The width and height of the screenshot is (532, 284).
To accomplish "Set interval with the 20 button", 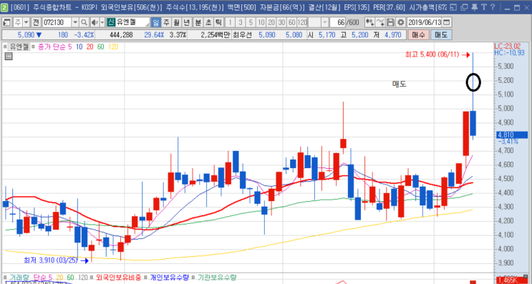I will point(271,22).
